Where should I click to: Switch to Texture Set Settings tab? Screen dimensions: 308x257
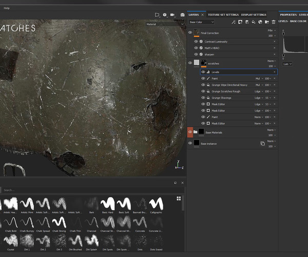click(x=223, y=15)
